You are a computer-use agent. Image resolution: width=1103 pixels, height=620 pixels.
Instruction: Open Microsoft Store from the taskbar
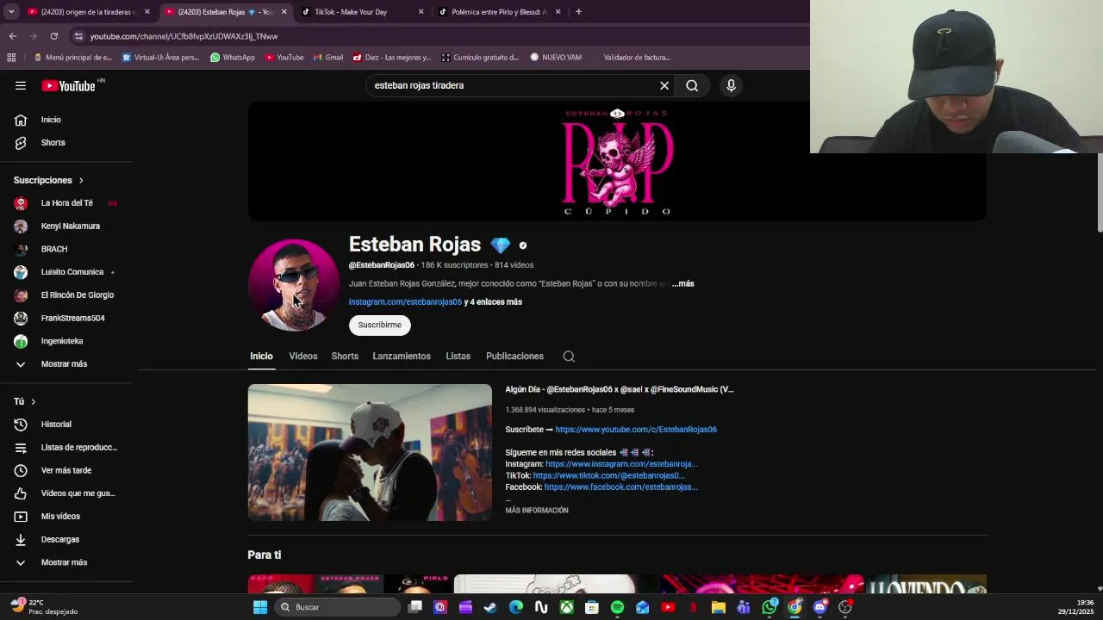(592, 607)
